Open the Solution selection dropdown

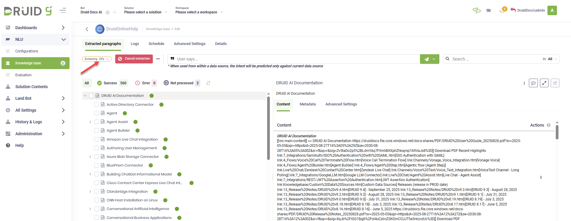coord(146,12)
